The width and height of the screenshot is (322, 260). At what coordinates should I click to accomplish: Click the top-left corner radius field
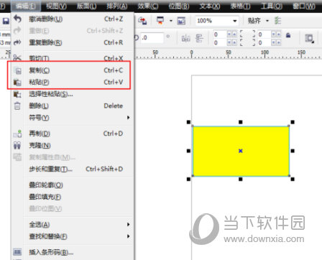click(x=220, y=34)
